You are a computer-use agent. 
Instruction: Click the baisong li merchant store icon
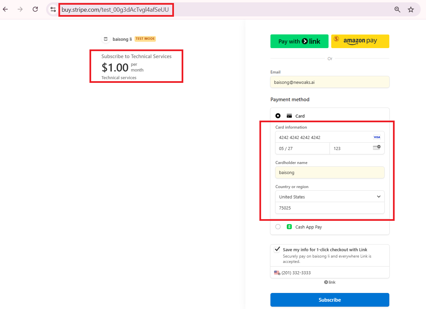106,39
